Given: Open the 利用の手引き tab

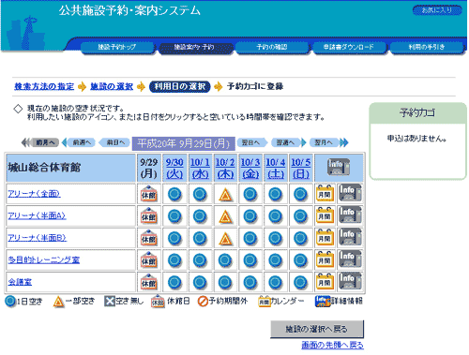Looking at the screenshot, I should pyautogui.click(x=427, y=47).
